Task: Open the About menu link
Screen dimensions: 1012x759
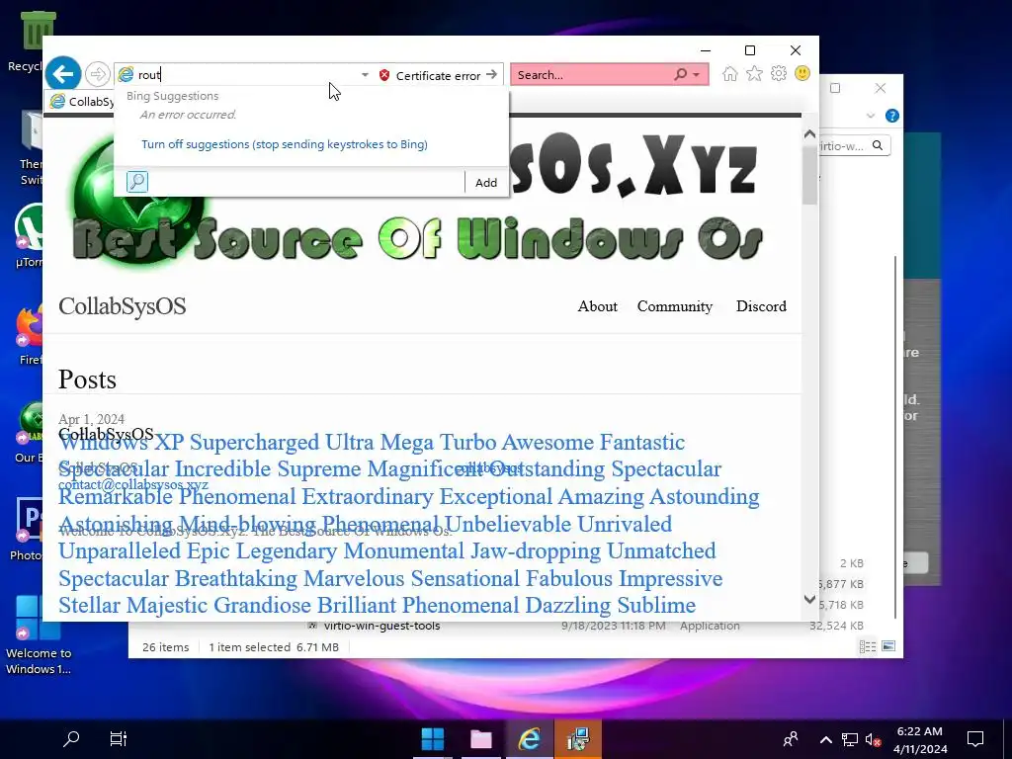Action: [x=597, y=306]
